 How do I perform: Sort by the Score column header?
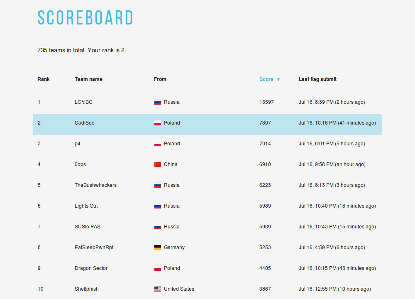coord(266,79)
